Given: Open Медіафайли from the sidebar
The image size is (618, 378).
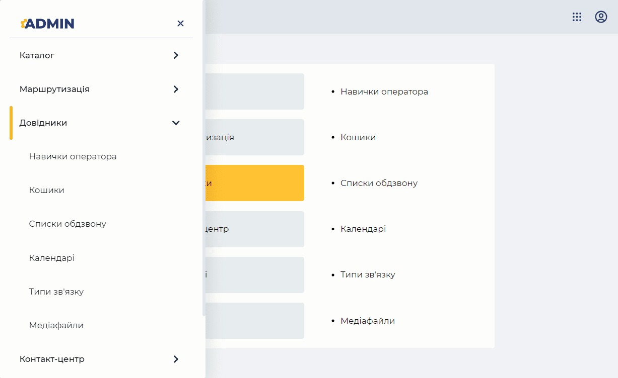Looking at the screenshot, I should click(x=56, y=325).
